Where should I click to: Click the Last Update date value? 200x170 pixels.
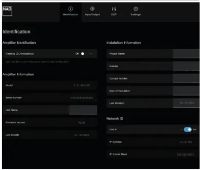tap(82, 135)
